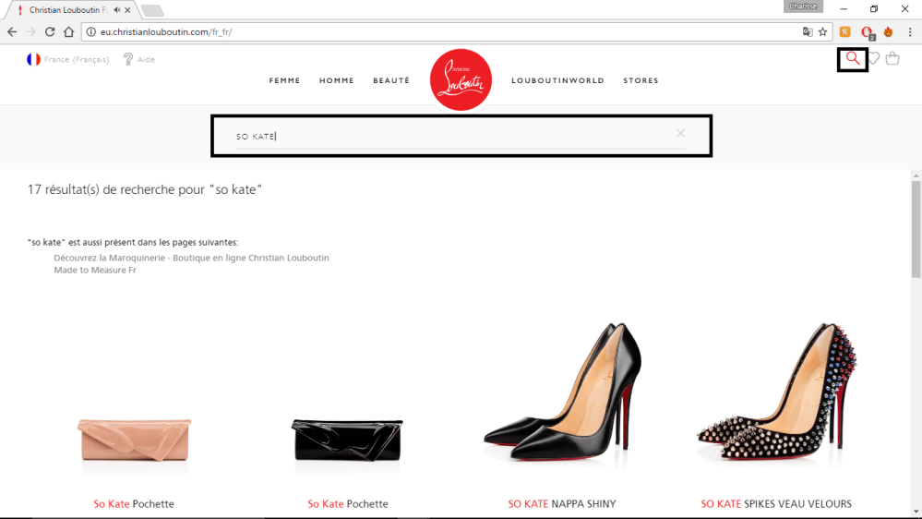Click the Aide question mark icon

pos(128,59)
